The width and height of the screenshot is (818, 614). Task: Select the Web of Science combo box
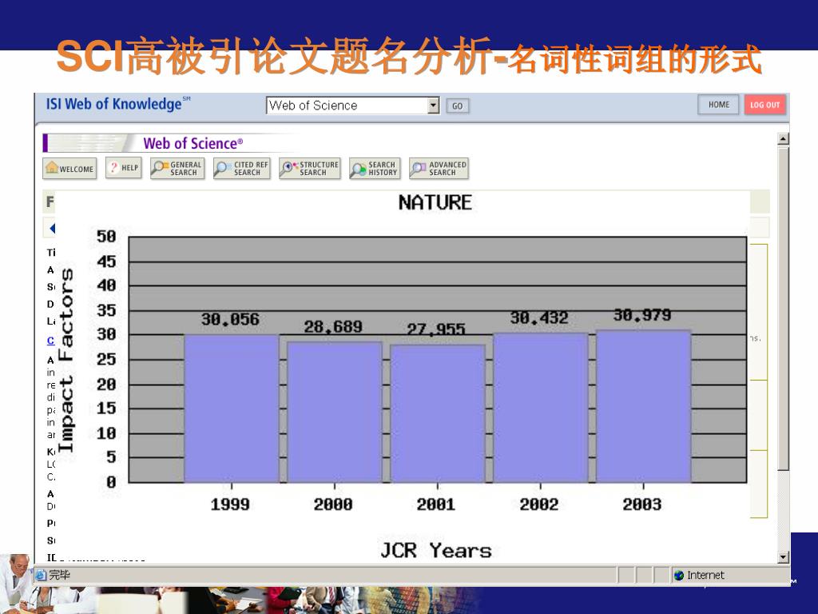[x=353, y=106]
